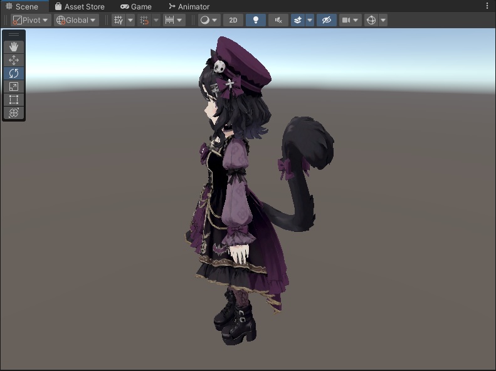Select the Rotate tool
The width and height of the screenshot is (496, 371).
point(14,73)
